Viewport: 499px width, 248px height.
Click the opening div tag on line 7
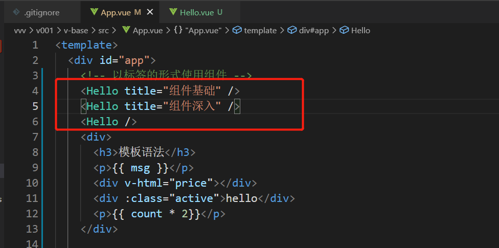point(96,137)
